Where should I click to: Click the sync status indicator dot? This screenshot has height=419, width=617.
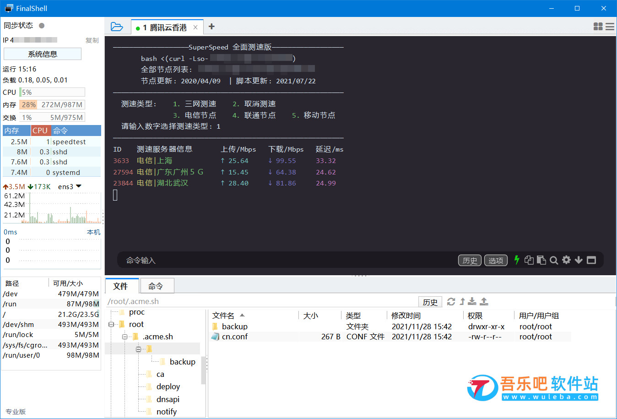pyautogui.click(x=42, y=26)
